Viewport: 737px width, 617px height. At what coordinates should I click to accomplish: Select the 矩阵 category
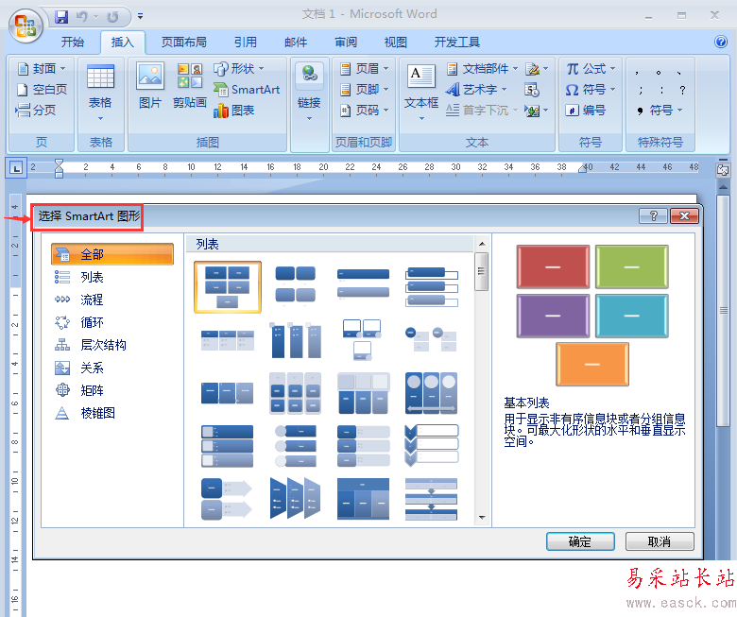coord(112,390)
